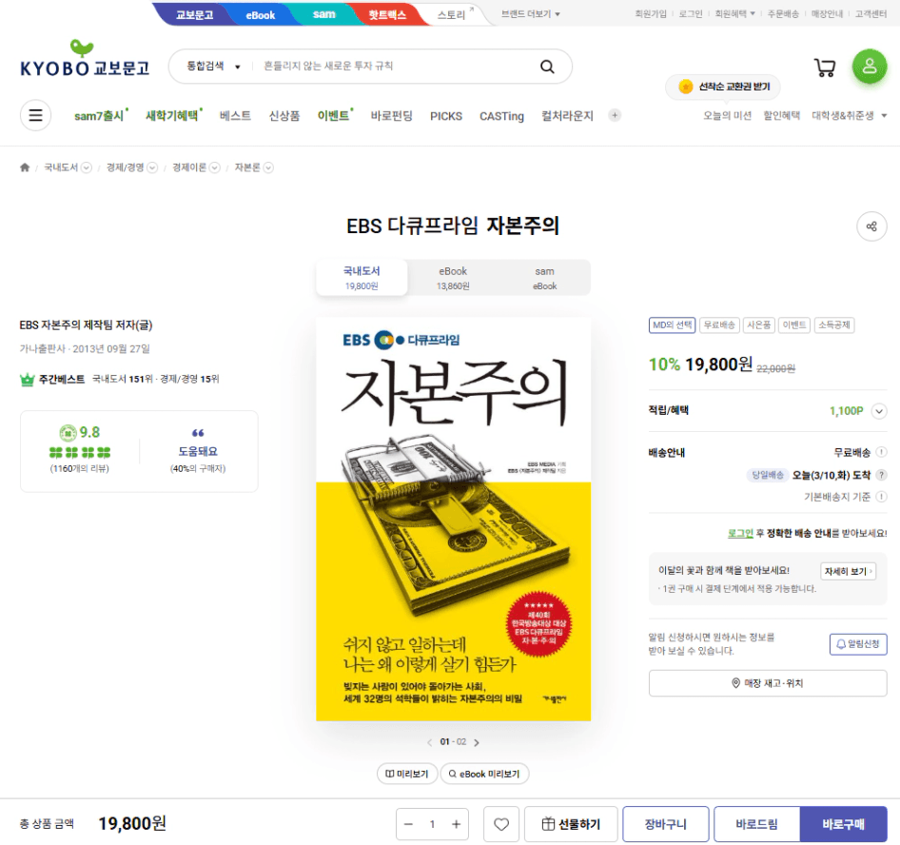The width and height of the screenshot is (900, 845).
Task: Decrease quantity with minus button
Action: pos(409,824)
